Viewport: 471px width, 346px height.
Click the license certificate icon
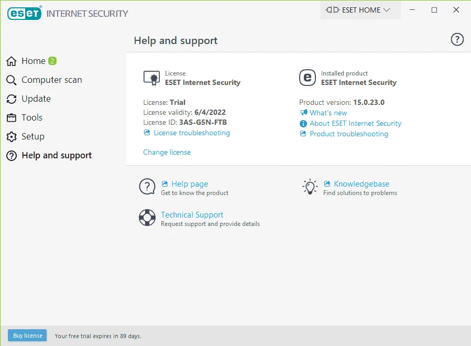tap(152, 78)
